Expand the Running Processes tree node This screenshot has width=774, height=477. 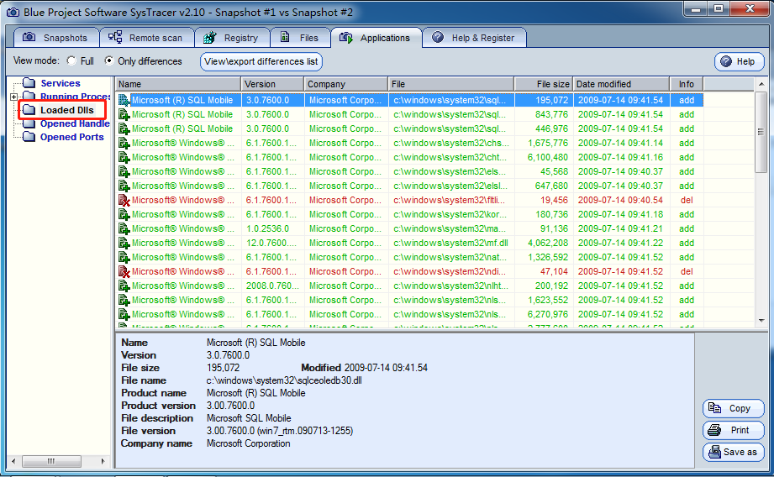click(x=13, y=97)
